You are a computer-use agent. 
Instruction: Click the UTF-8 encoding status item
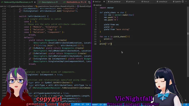coord(77,104)
